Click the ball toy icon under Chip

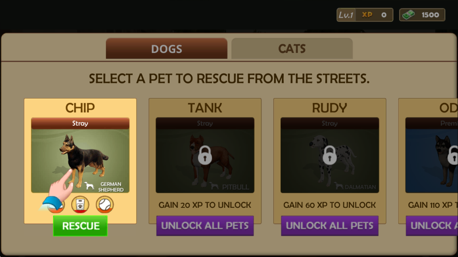pyautogui.click(x=104, y=205)
